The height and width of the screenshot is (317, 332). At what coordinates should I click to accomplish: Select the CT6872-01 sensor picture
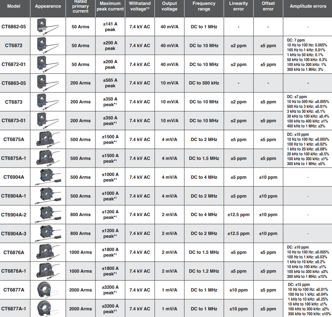click(48, 64)
